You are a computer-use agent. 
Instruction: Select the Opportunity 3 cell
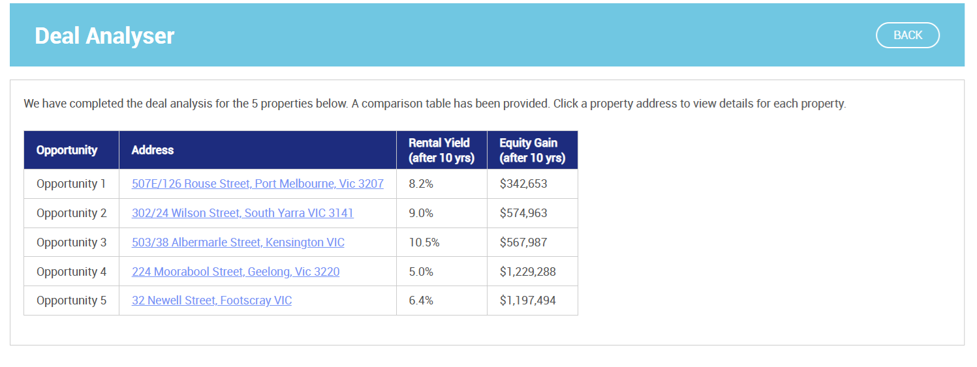(71, 242)
